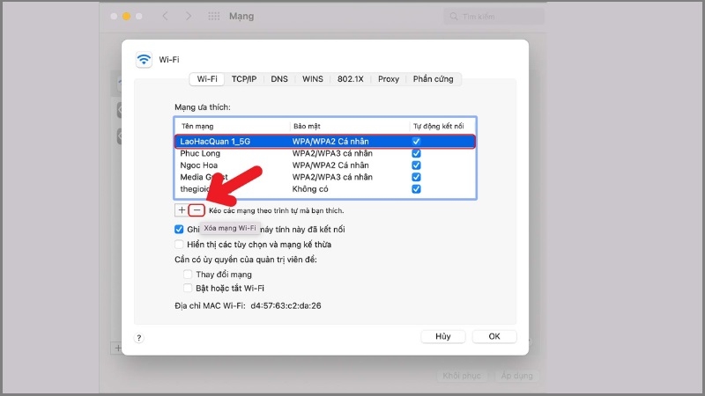Switch to the Wi-Fi tab
Viewport: 705px width, 396px height.
click(x=207, y=79)
